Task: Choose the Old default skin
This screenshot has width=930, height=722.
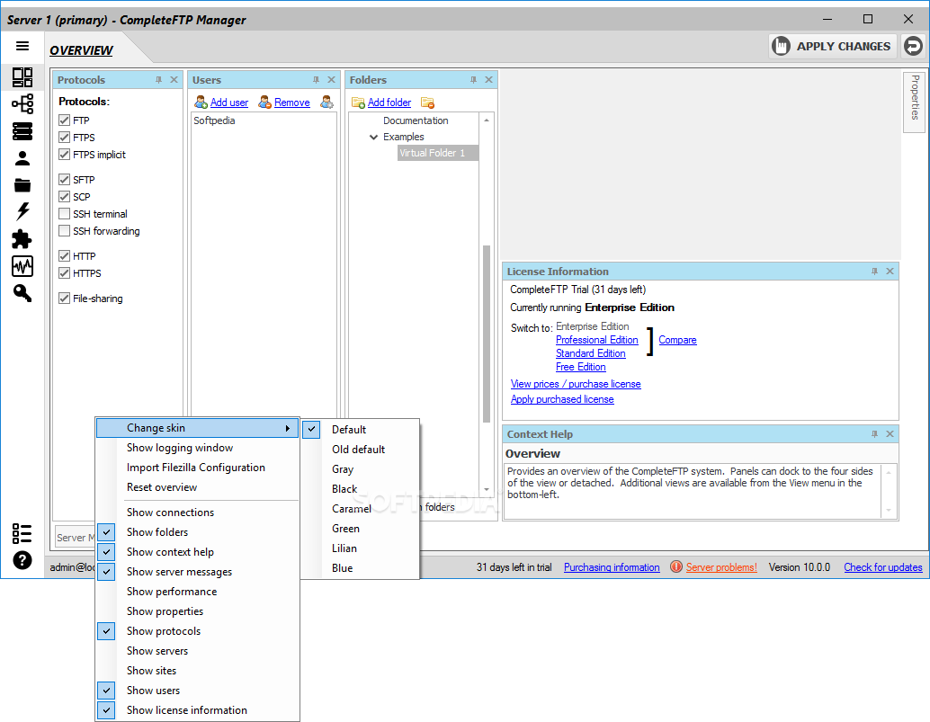Action: coord(360,450)
